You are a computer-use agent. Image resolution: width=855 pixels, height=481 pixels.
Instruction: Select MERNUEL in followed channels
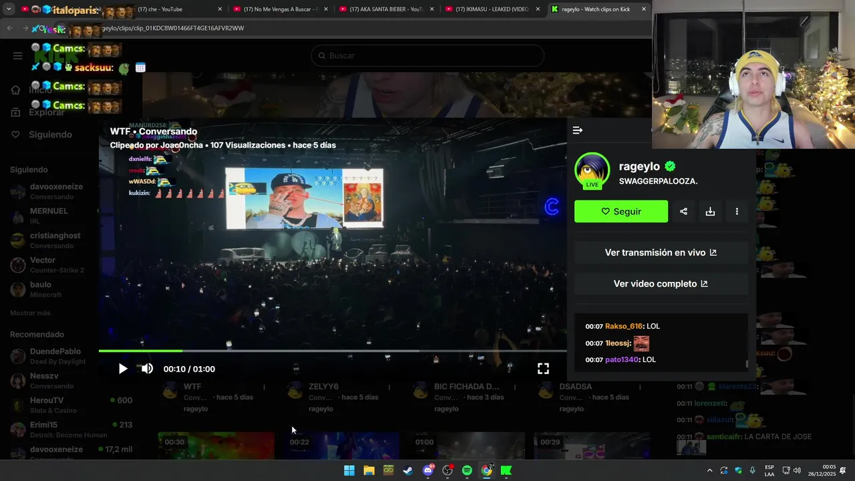coord(50,216)
